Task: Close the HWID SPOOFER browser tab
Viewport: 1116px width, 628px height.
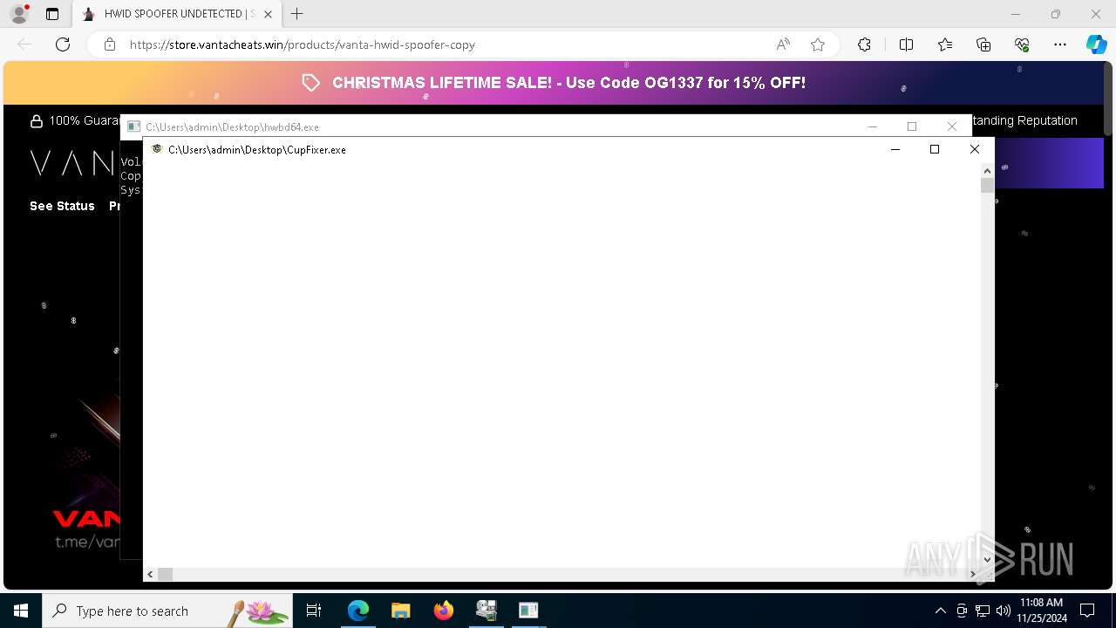Action: [268, 14]
